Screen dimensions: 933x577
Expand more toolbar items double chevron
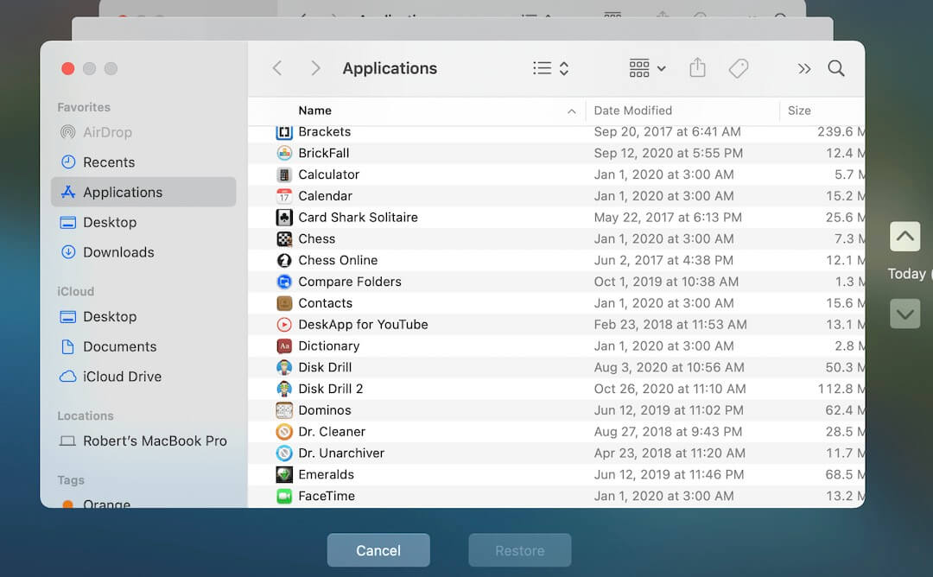pyautogui.click(x=804, y=69)
